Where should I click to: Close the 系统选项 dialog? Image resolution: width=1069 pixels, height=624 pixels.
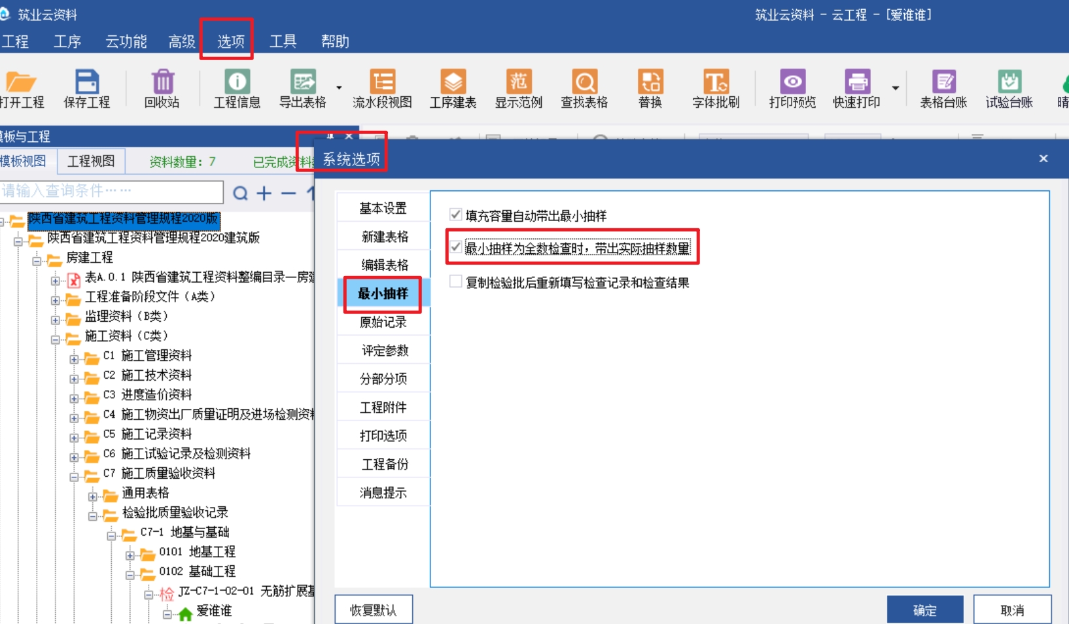pos(1043,158)
